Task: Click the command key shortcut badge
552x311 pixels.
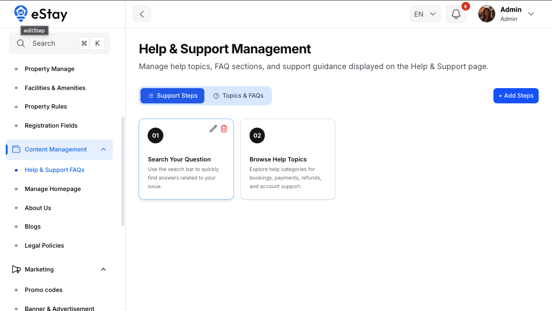Action: (x=84, y=43)
